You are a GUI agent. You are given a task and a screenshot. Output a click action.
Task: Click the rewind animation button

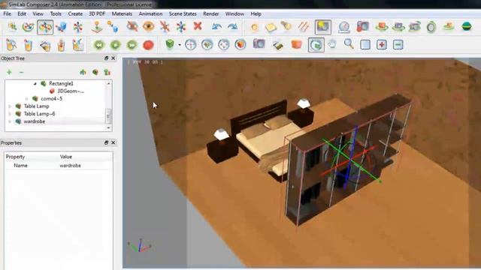pos(99,45)
